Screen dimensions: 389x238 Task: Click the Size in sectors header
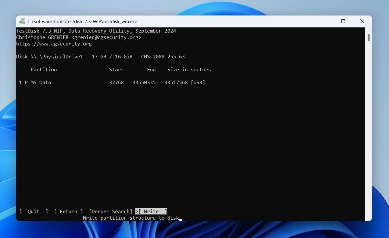(x=189, y=70)
